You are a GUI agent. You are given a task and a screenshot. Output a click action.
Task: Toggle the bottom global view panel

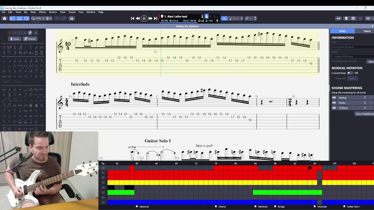(19, 18)
